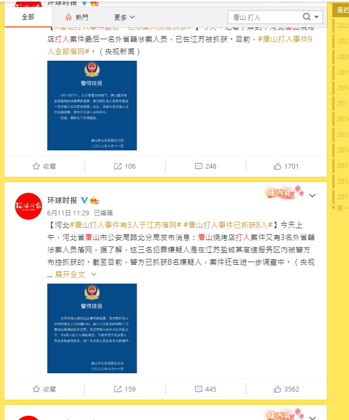Screen dimensions: 349x420
Task: Open post options chevron on 6月11日 11:29 post
Action: click(312, 195)
